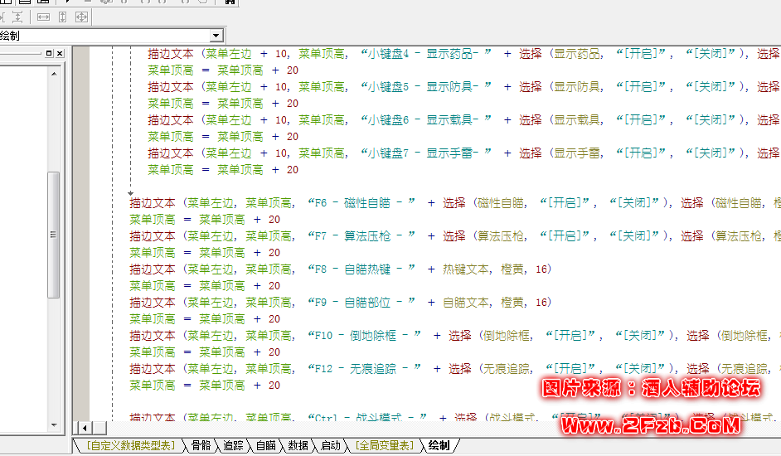Open the 绘制 subroutine dropdown
The height and width of the screenshot is (456, 781).
(x=216, y=36)
